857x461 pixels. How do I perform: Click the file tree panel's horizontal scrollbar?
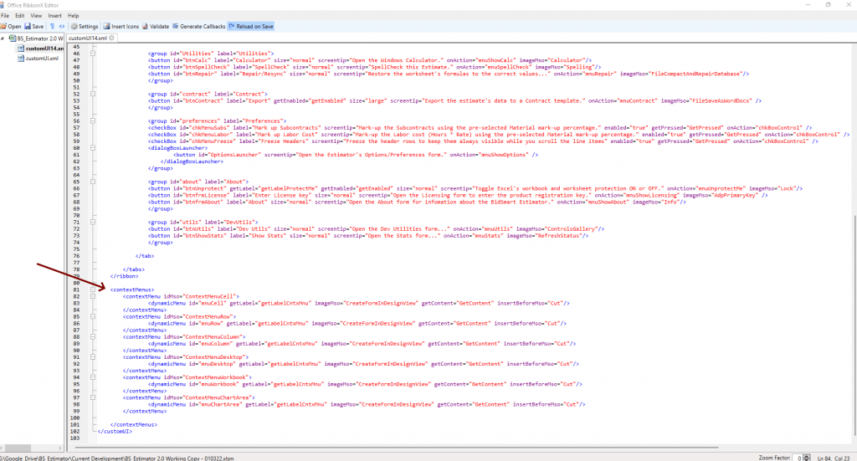click(x=32, y=448)
